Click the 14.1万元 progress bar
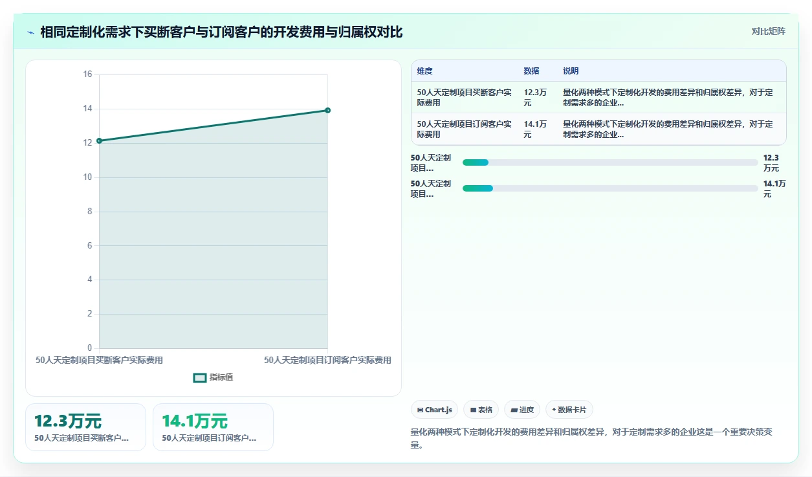This screenshot has width=812, height=477. click(x=610, y=188)
